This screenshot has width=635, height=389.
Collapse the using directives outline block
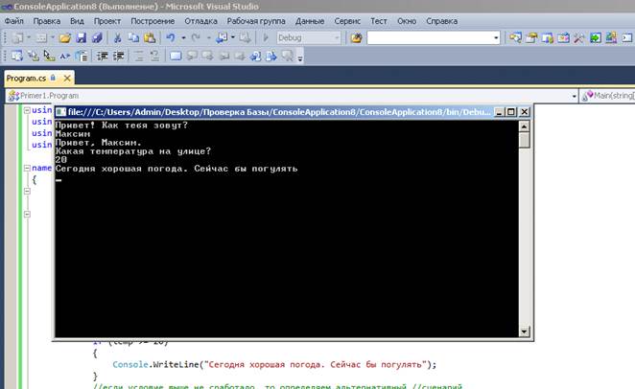coord(27,110)
